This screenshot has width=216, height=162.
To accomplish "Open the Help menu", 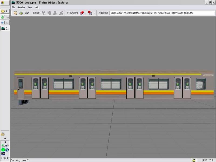I will tap(37, 7).
